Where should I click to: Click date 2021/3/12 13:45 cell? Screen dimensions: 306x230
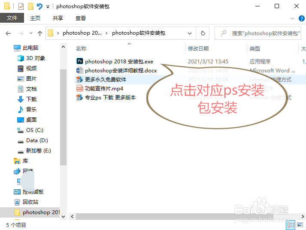pyautogui.click(x=208, y=62)
